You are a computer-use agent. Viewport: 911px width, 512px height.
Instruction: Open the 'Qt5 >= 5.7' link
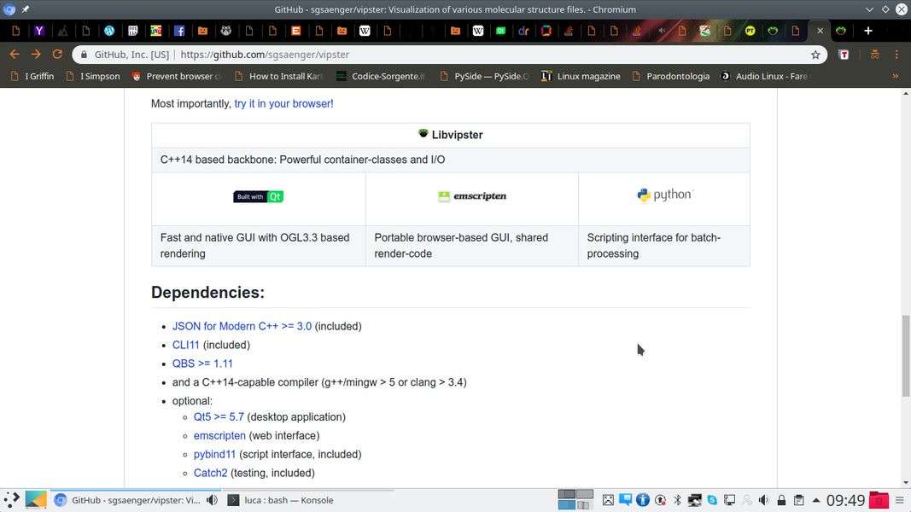coord(219,416)
